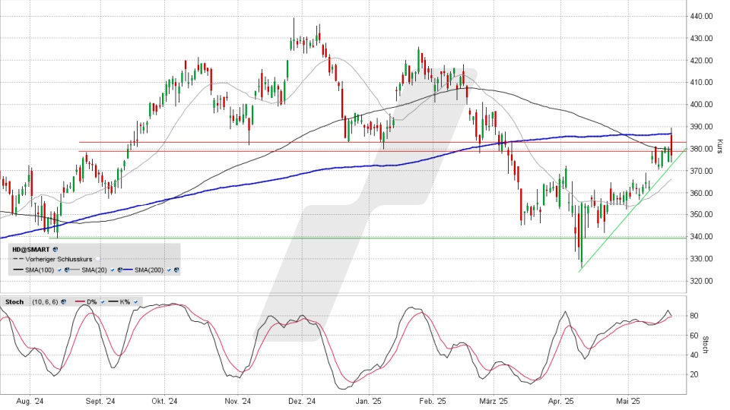Click the SMA(200) legend label
This screenshot has height=410, width=730.
click(x=149, y=270)
